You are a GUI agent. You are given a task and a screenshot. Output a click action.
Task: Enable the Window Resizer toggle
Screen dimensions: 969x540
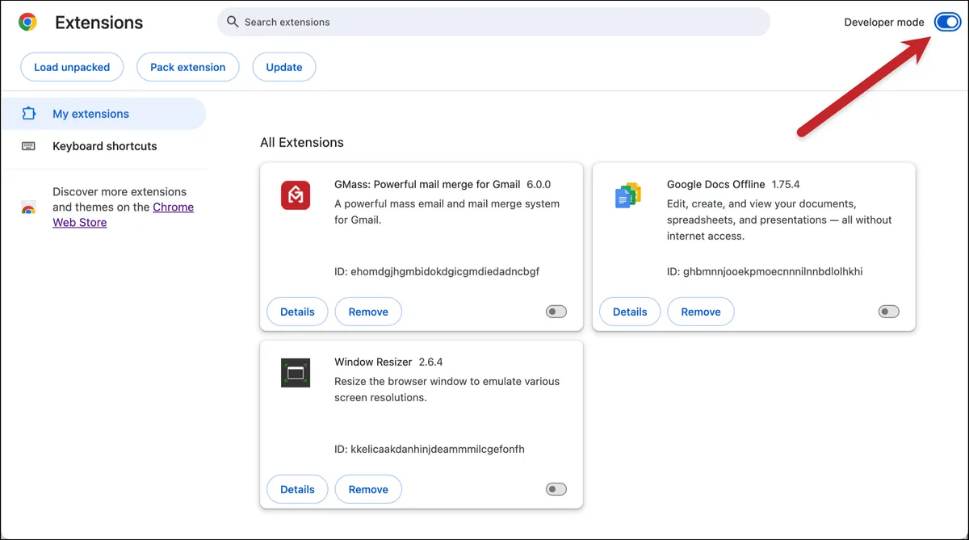point(556,489)
